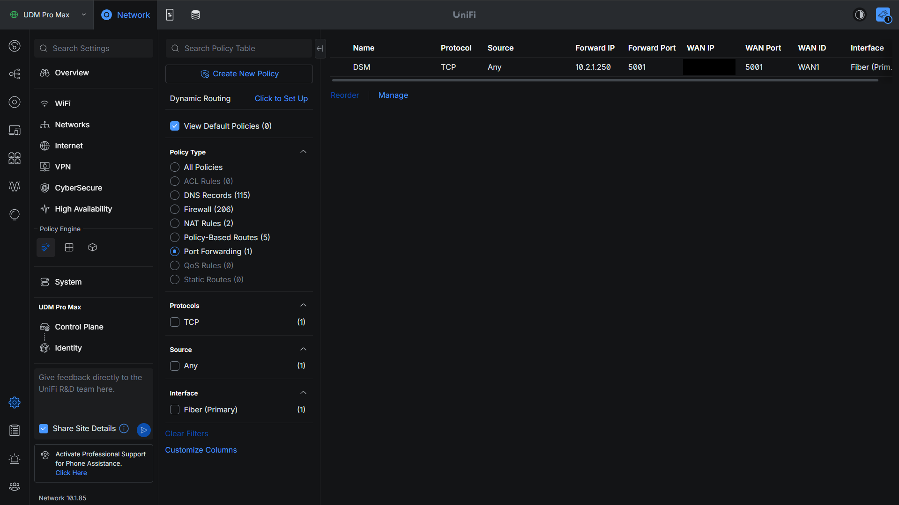
Task: Collapse the Source filter section
Action: 303,350
